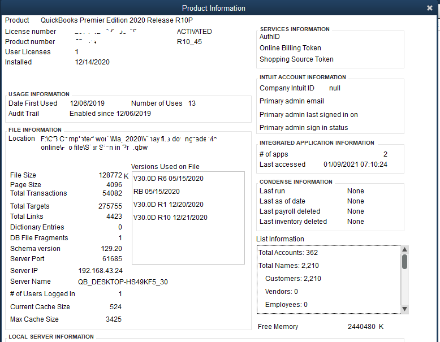Click the R10_45 release code
This screenshot has height=342, width=440.
(x=189, y=42)
